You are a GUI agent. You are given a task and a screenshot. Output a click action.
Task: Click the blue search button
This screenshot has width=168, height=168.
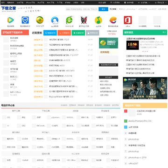104,9
